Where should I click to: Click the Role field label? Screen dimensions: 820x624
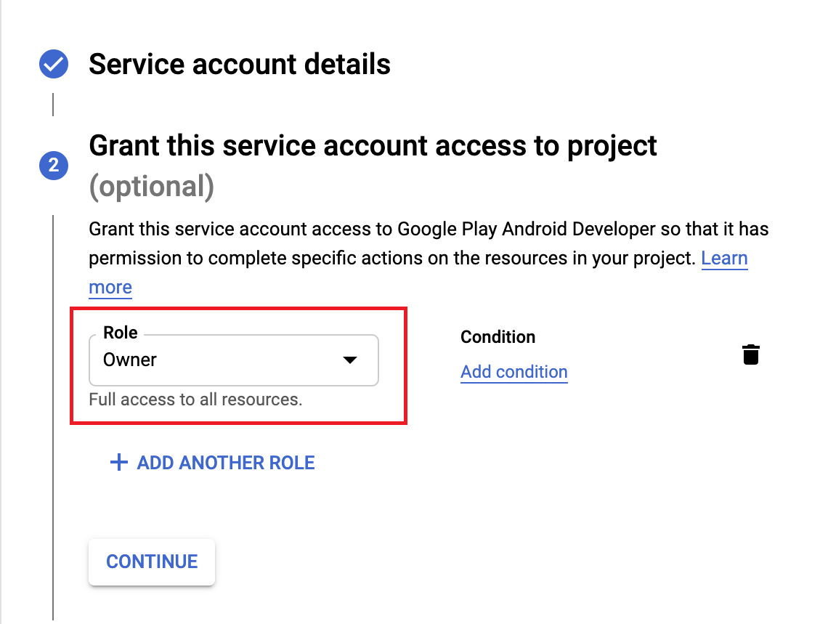pyautogui.click(x=121, y=333)
